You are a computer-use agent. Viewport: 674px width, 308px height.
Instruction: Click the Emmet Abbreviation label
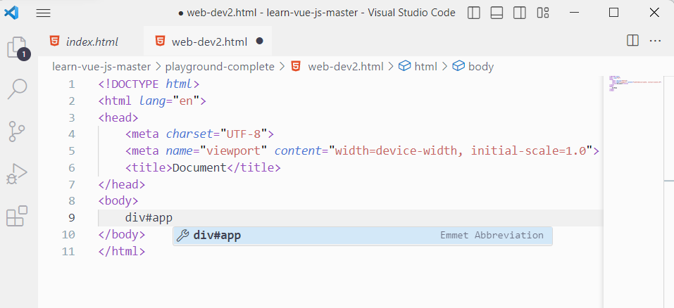492,235
